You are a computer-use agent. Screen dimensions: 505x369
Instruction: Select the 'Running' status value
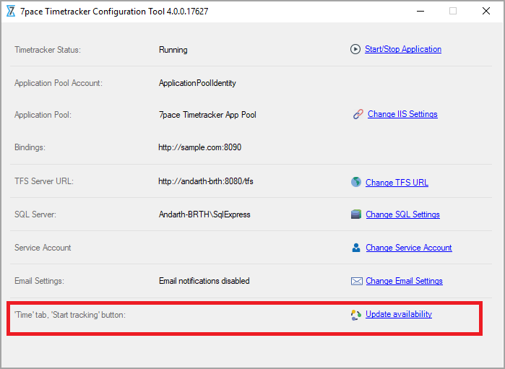click(173, 50)
